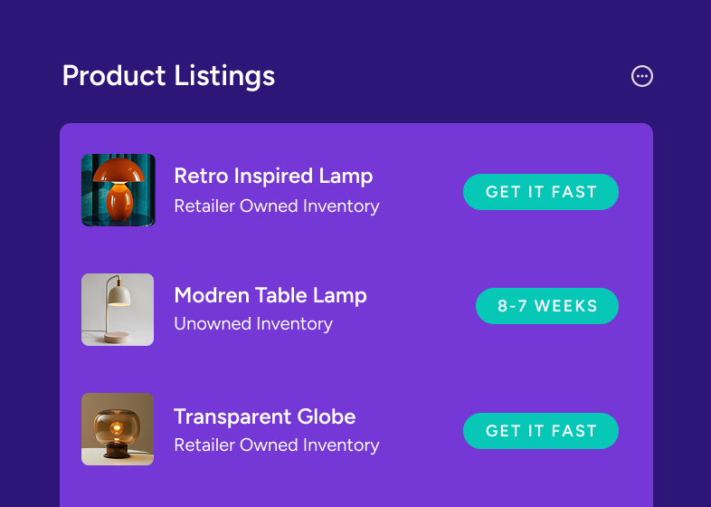Click the Product Listings heading

pyautogui.click(x=168, y=76)
